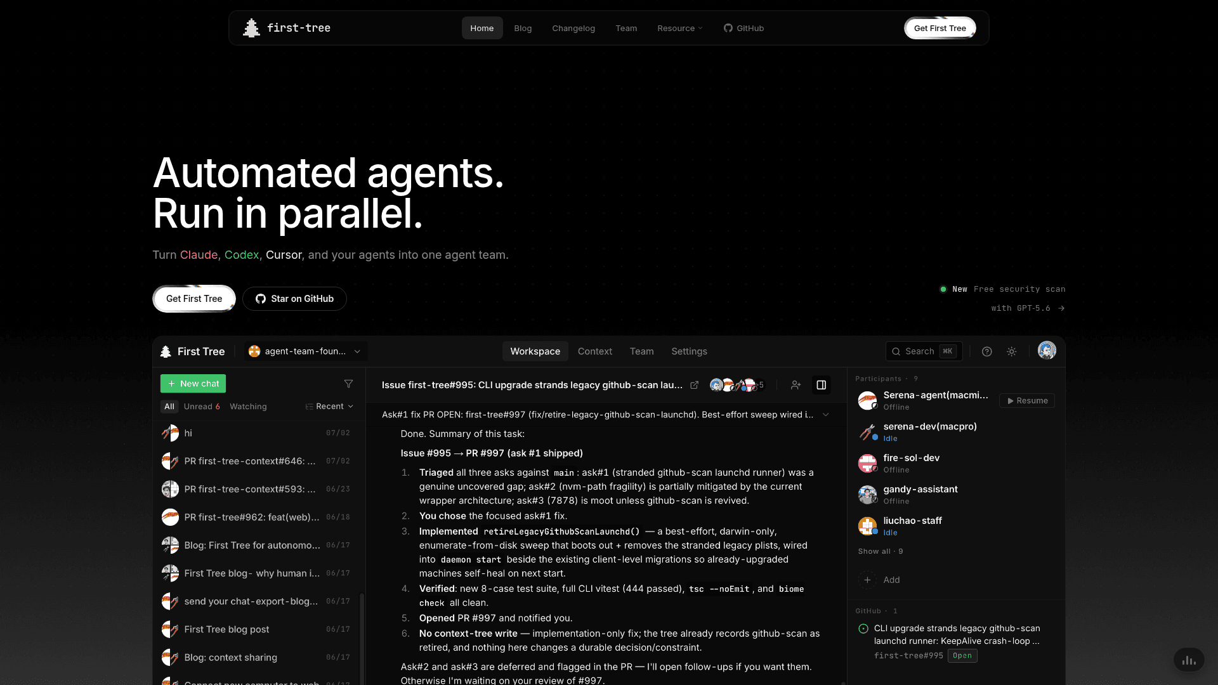Open the GitHub link in top navigation
This screenshot has height=685, width=1218.
(743, 28)
